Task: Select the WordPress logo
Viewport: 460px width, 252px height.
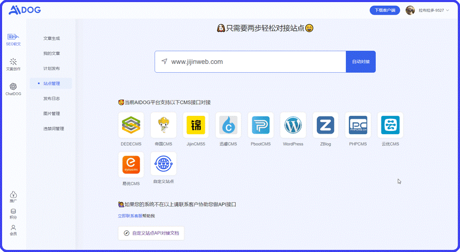Action: click(x=293, y=125)
